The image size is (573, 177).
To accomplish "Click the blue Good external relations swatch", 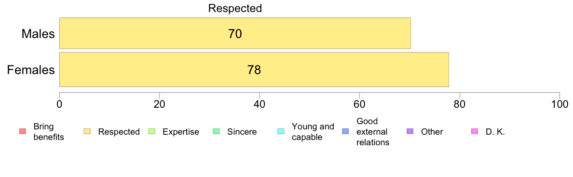I will point(344,131).
